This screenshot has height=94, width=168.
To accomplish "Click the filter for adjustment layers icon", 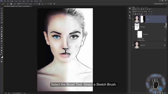I will tap(143, 9).
